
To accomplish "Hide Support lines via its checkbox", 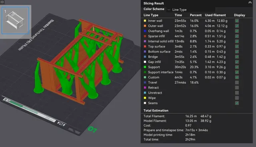I will (237, 67).
